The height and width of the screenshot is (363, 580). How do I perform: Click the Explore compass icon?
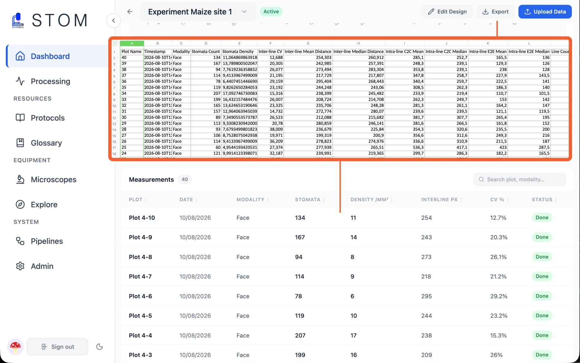click(20, 204)
